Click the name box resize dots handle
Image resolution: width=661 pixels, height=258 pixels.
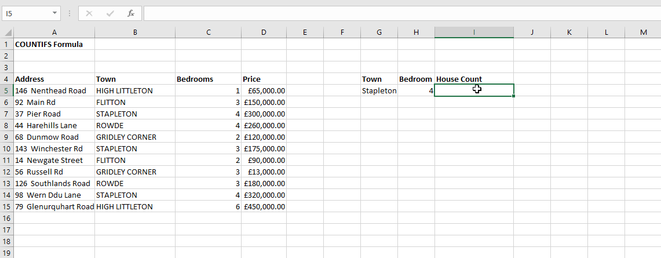click(70, 13)
